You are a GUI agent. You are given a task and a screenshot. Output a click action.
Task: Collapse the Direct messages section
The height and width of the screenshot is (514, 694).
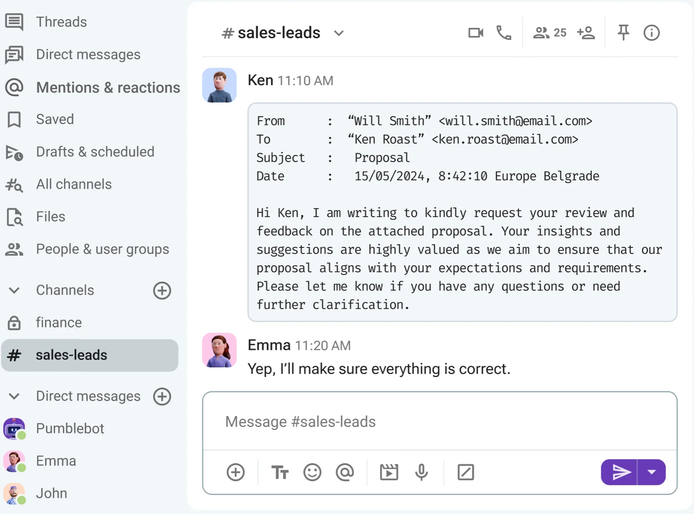click(x=14, y=396)
